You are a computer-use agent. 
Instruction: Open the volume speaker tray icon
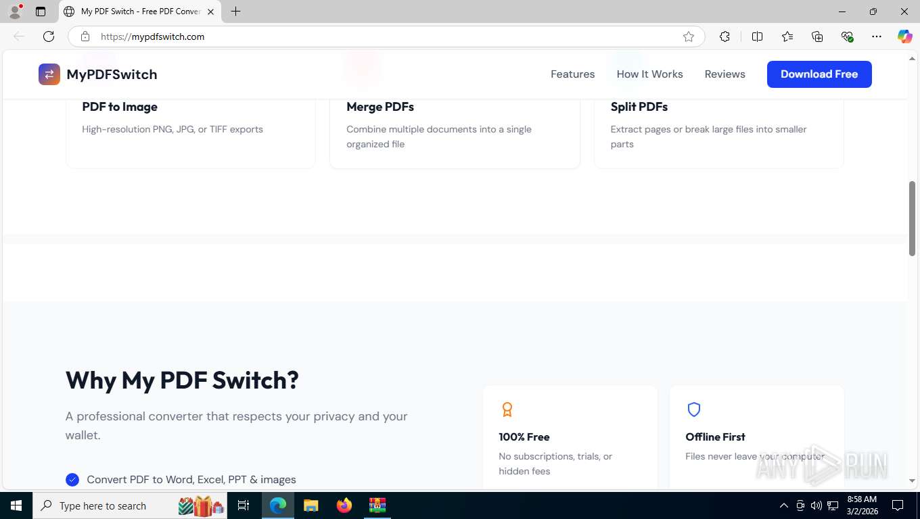click(x=816, y=505)
